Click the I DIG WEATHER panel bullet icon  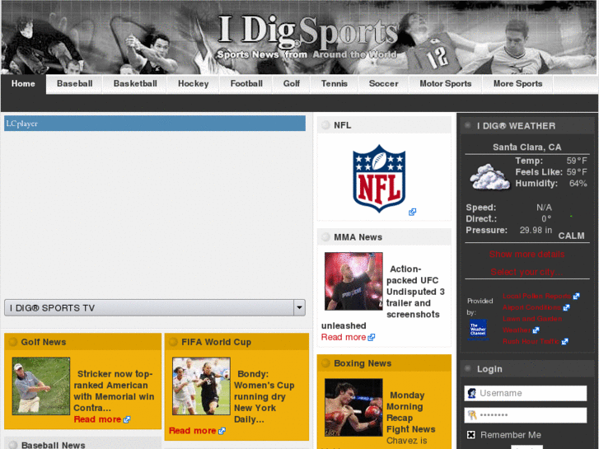[x=468, y=125]
